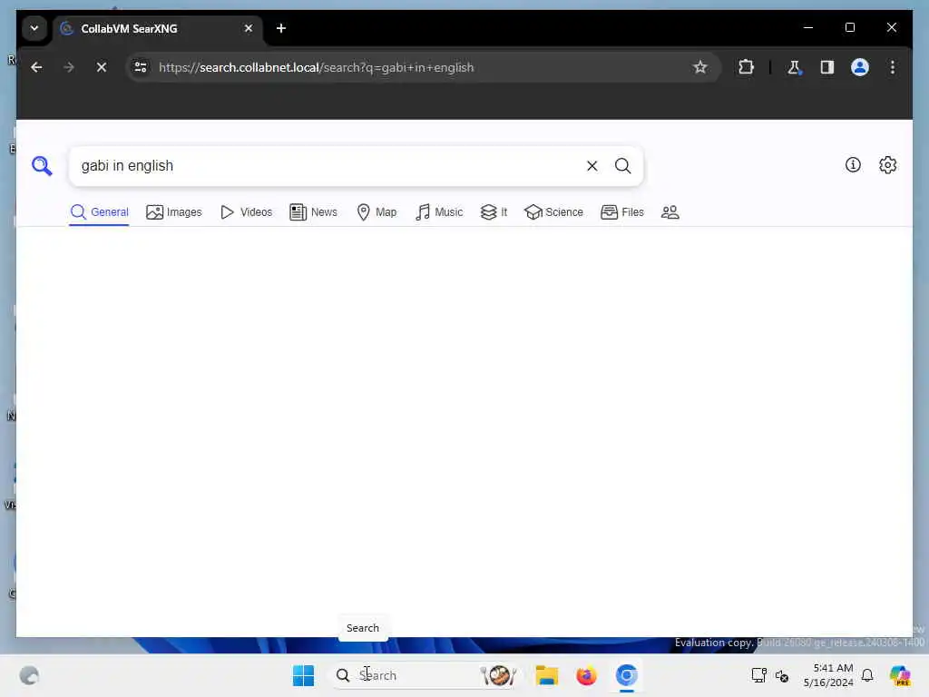Screen dimensions: 929x697
Task: Open the Widgets icon on taskbar left
Action: click(29, 675)
